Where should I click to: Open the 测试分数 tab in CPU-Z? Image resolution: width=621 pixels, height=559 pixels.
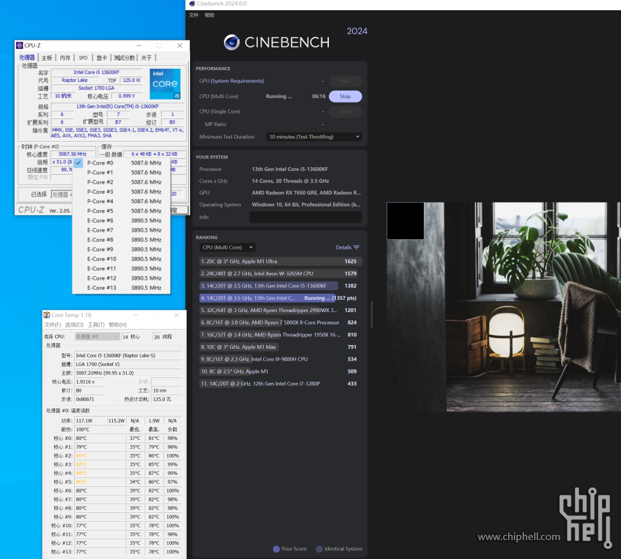[124, 58]
